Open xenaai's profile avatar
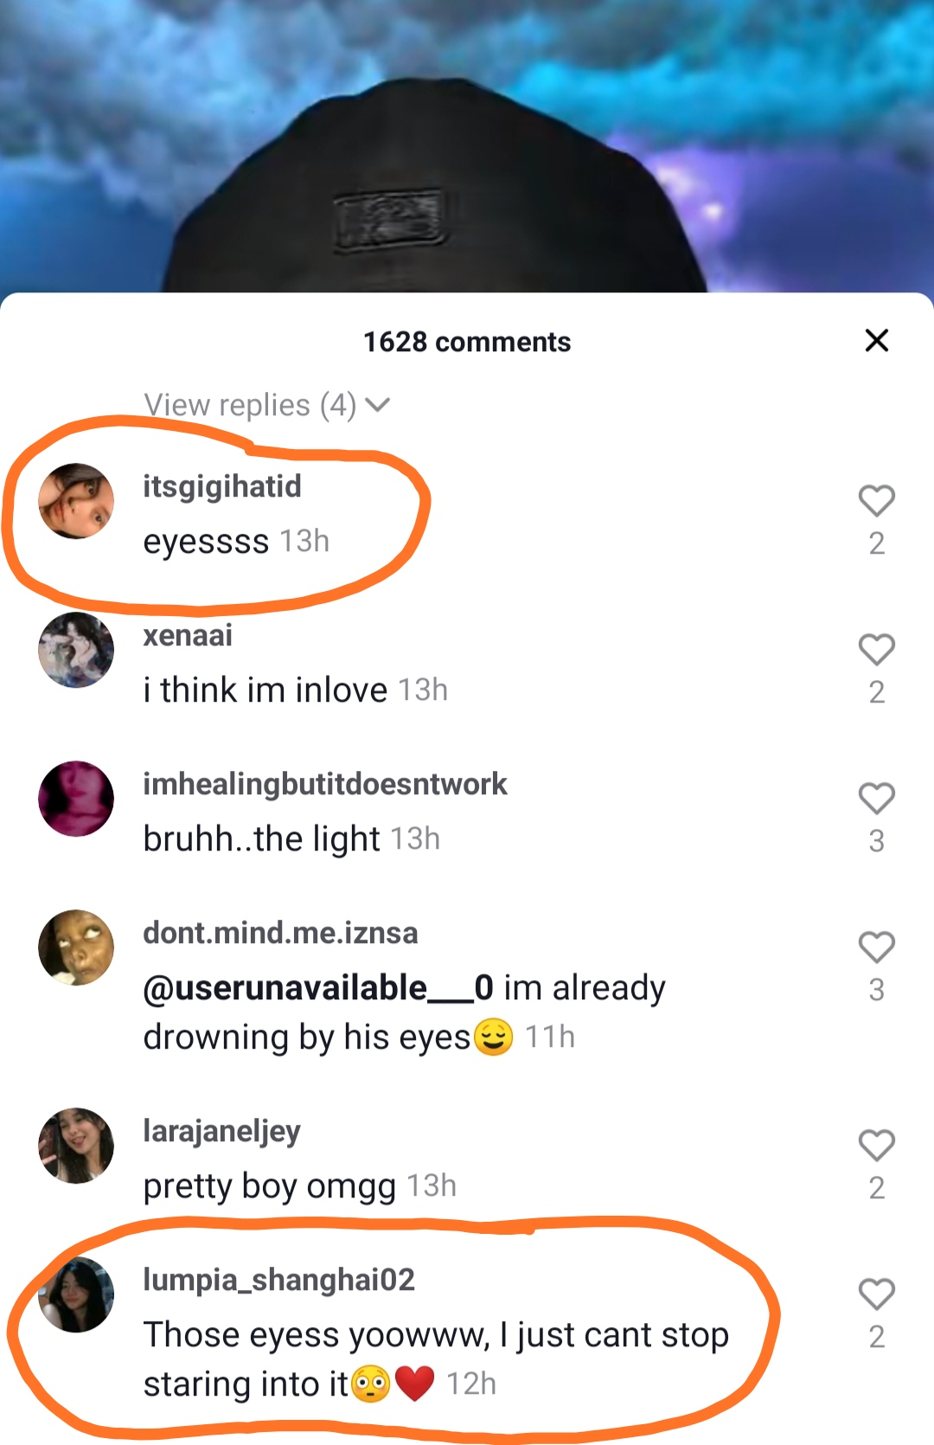Screen dimensions: 934x1445 pos(76,650)
